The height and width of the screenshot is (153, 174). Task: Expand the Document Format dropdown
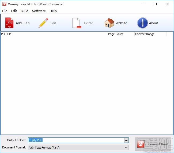tap(126, 148)
